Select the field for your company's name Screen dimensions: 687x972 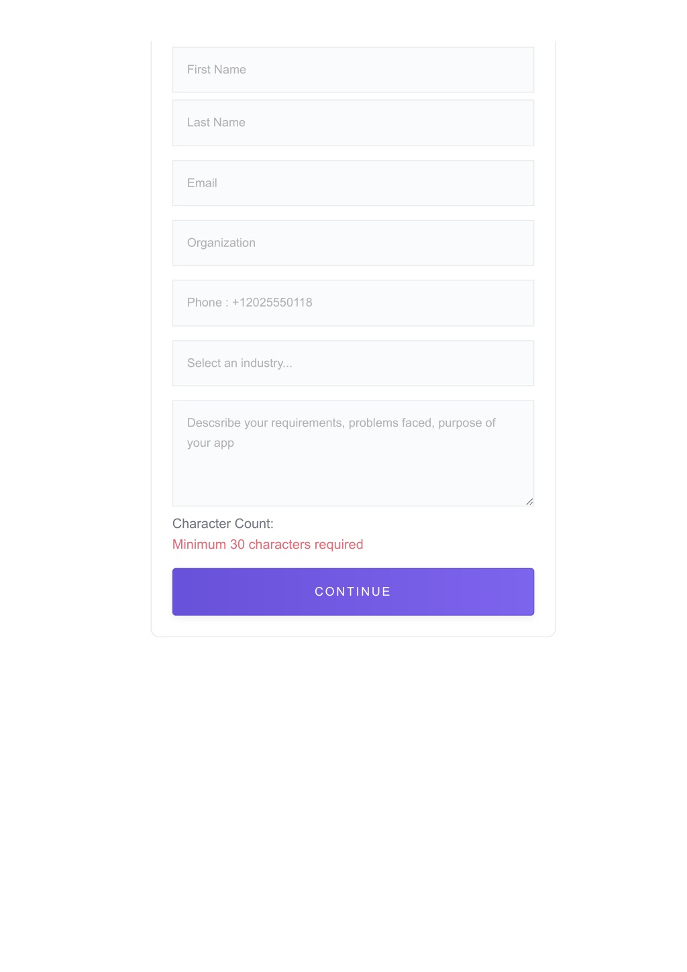pyautogui.click(x=353, y=243)
